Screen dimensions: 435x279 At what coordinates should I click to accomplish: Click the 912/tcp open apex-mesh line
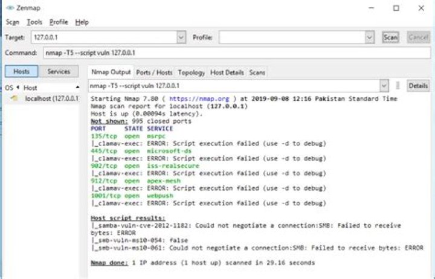click(x=135, y=181)
